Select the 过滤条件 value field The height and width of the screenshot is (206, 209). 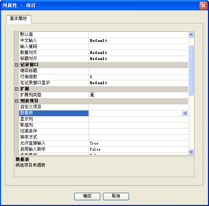pyautogui.click(x=138, y=131)
